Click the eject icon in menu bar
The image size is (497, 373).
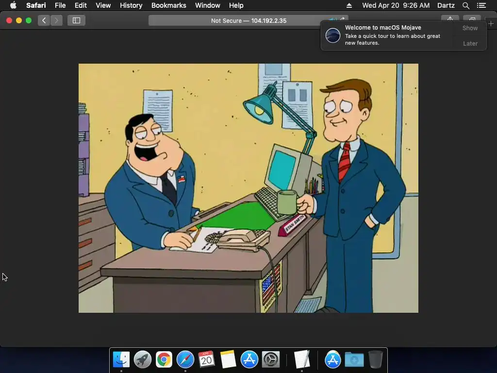click(349, 5)
